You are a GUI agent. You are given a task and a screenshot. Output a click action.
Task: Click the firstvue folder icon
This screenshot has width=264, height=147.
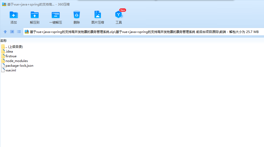3,56
